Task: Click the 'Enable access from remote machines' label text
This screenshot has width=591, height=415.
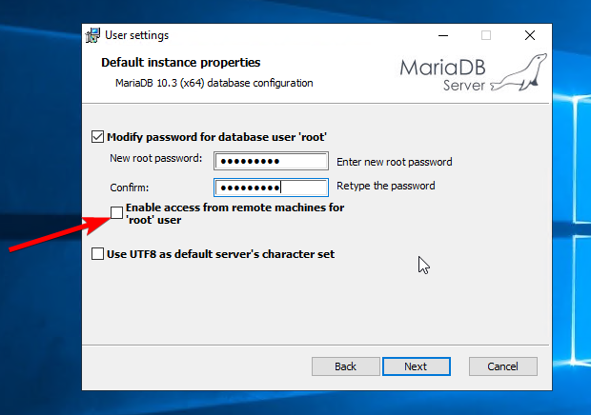Action: pos(234,213)
